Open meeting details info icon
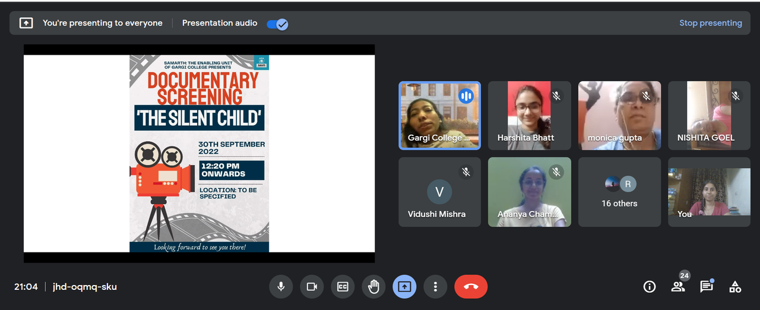Screen dimensions: 760x310 pos(650,287)
